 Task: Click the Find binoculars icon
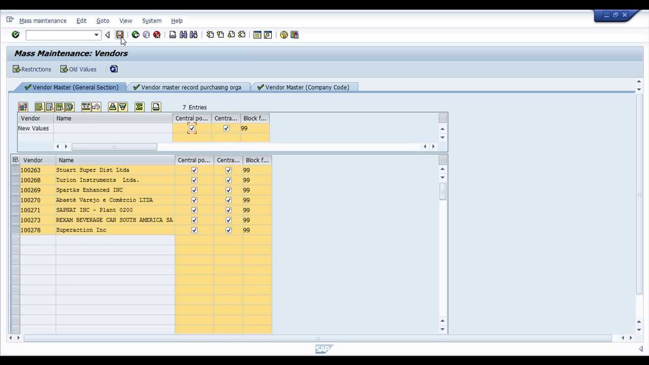183,35
